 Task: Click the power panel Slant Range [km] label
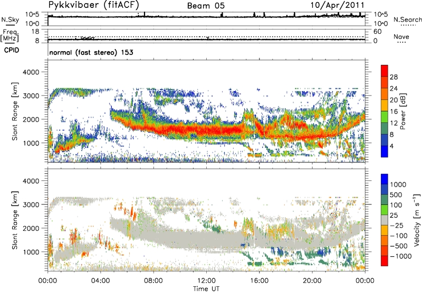click(x=15, y=111)
